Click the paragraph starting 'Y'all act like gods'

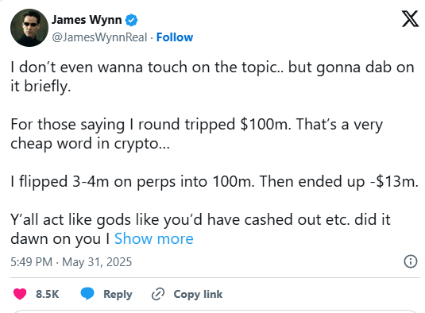pos(200,229)
